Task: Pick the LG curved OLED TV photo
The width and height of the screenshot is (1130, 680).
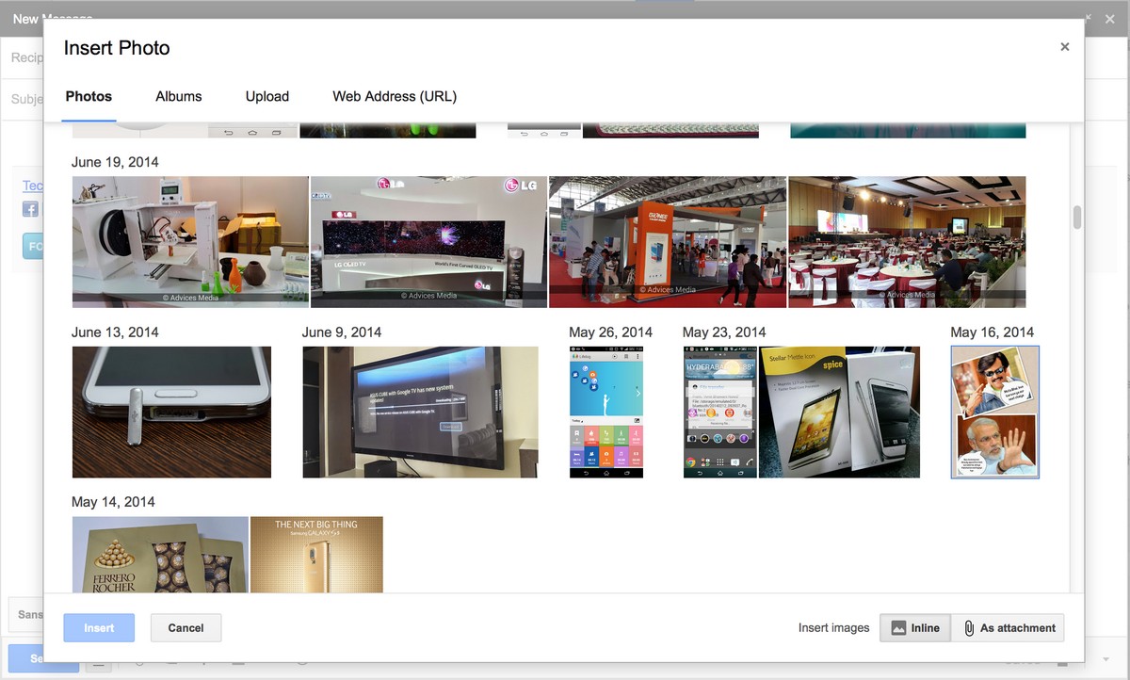Action: coord(428,242)
